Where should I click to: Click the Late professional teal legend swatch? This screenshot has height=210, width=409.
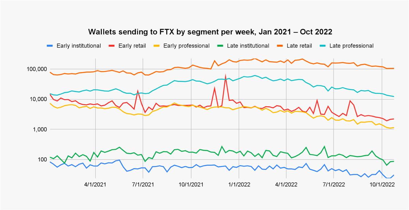[323, 46]
